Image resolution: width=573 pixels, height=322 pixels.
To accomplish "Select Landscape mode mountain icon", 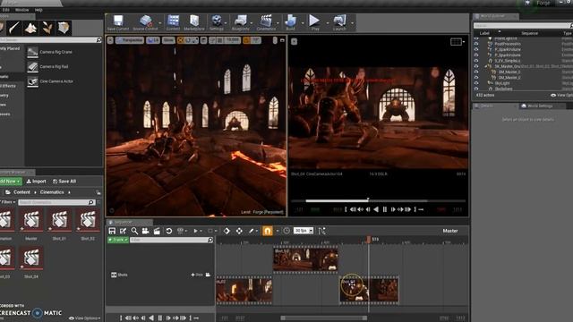I will (x=30, y=28).
